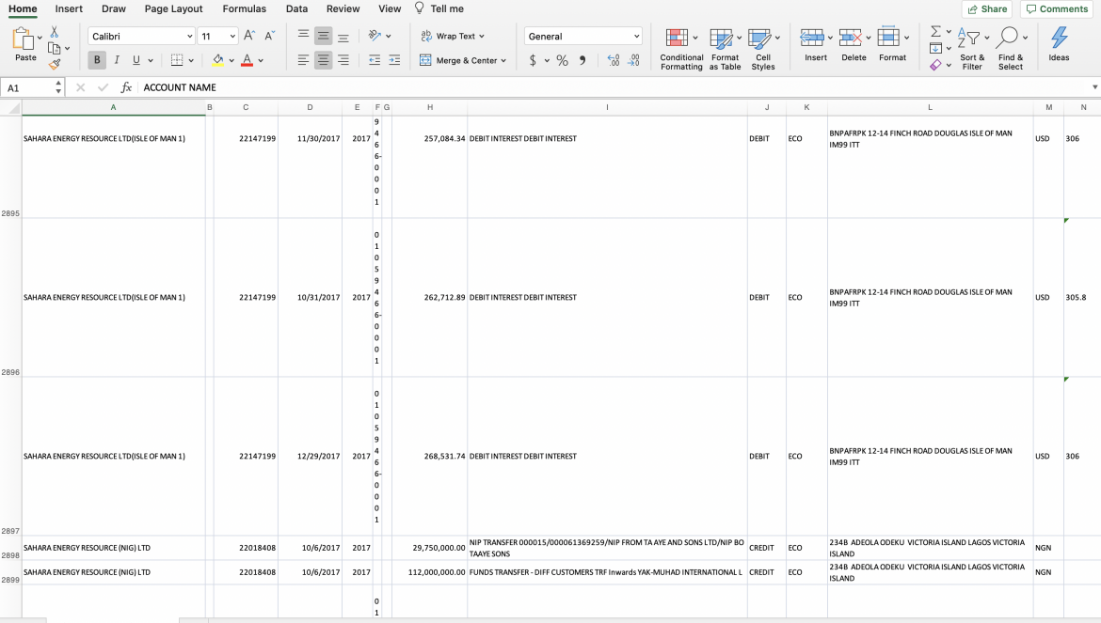Expand the fill color dropdown arrow

tap(231, 61)
